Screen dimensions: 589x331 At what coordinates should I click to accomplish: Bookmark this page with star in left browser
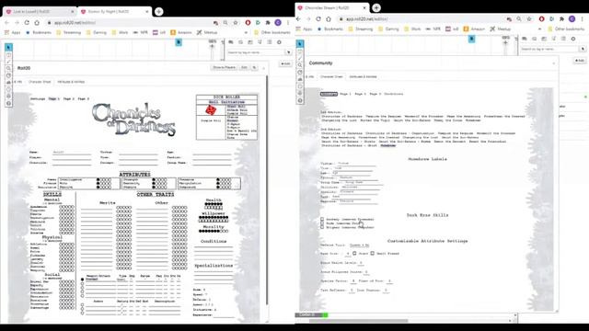(236, 22)
